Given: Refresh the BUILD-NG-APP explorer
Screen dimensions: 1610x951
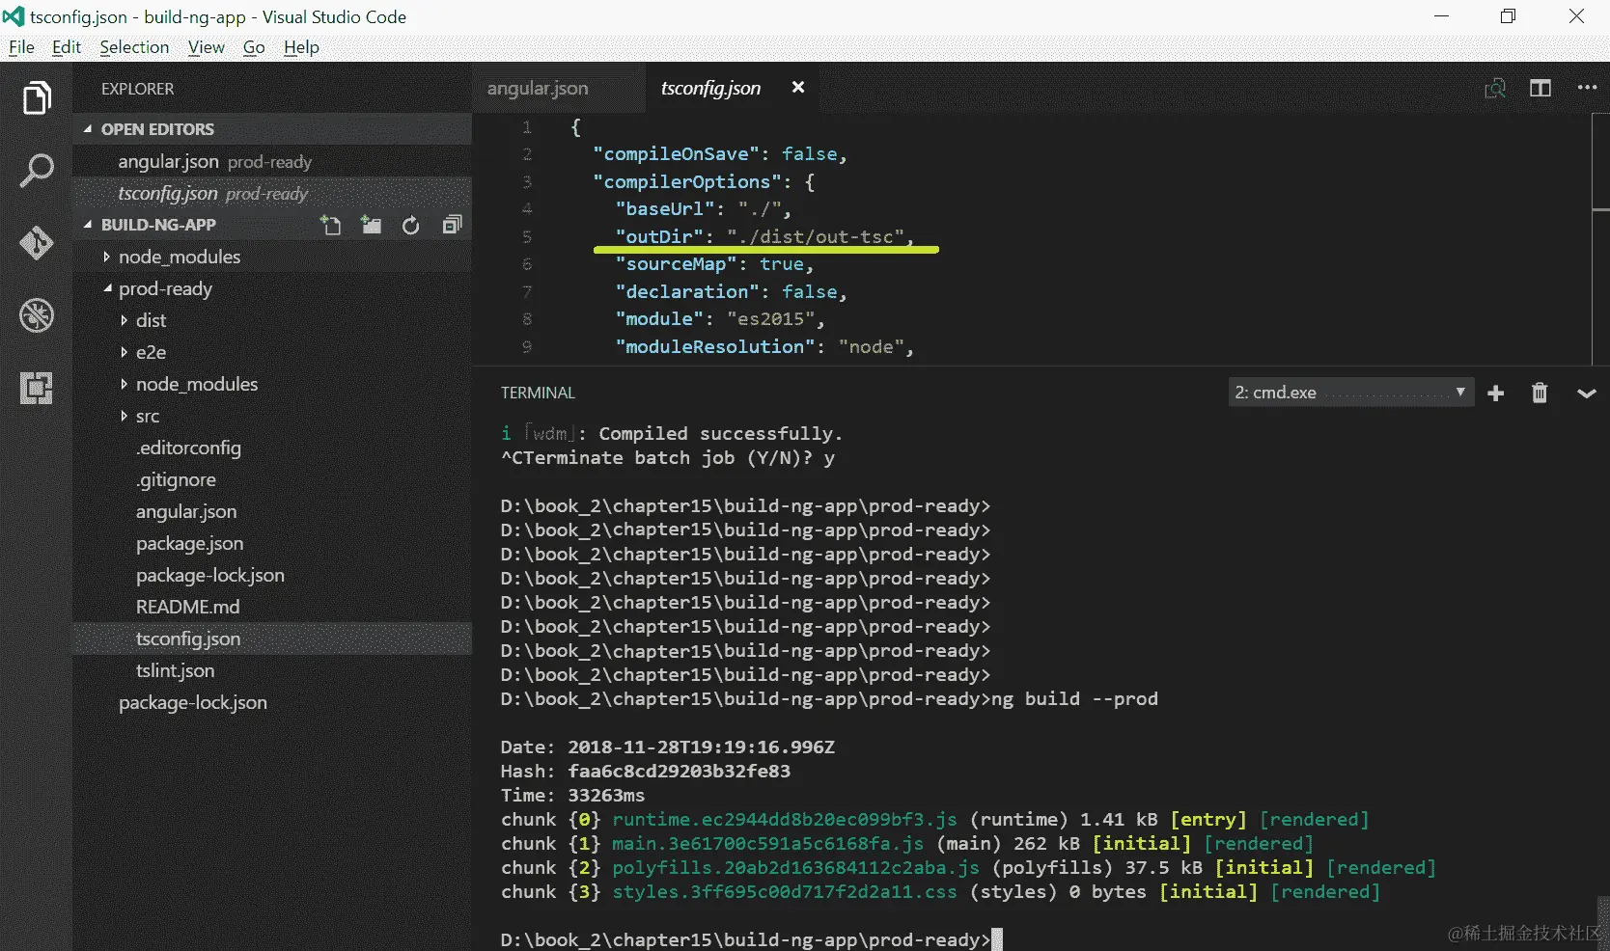Looking at the screenshot, I should pyautogui.click(x=411, y=226).
